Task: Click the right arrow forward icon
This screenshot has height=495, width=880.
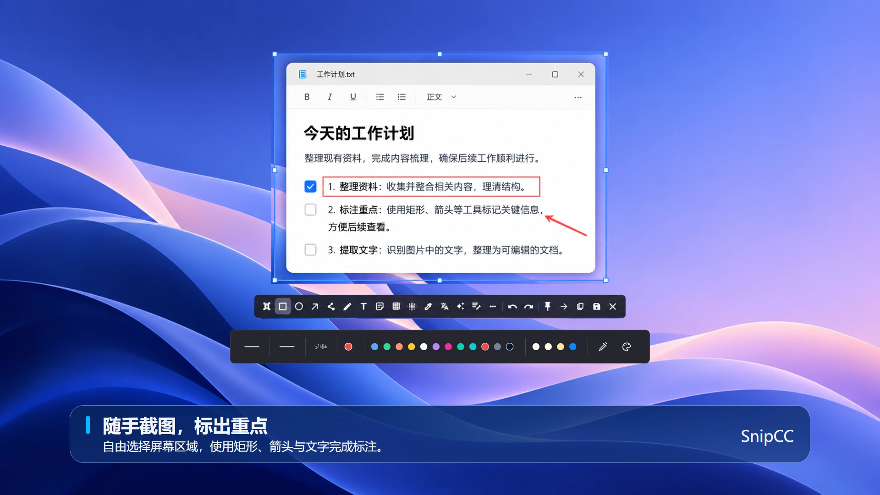Action: (564, 307)
